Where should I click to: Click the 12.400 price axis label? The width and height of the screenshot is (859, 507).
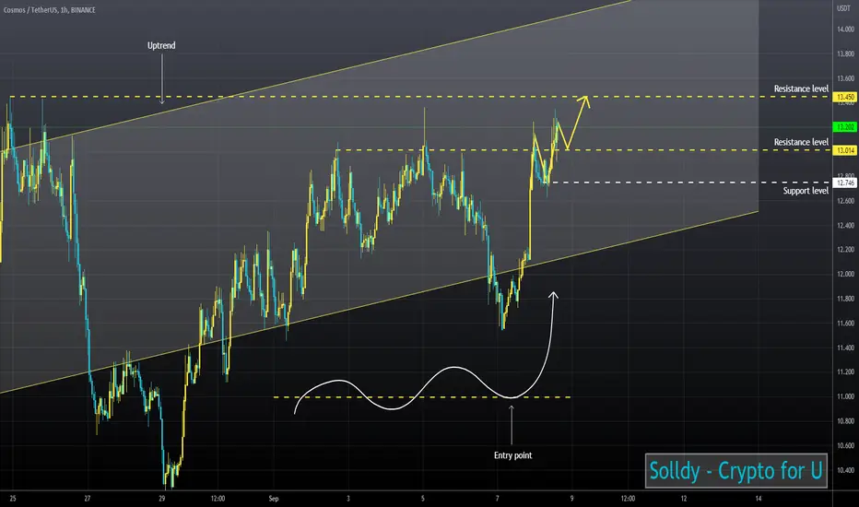pos(845,225)
